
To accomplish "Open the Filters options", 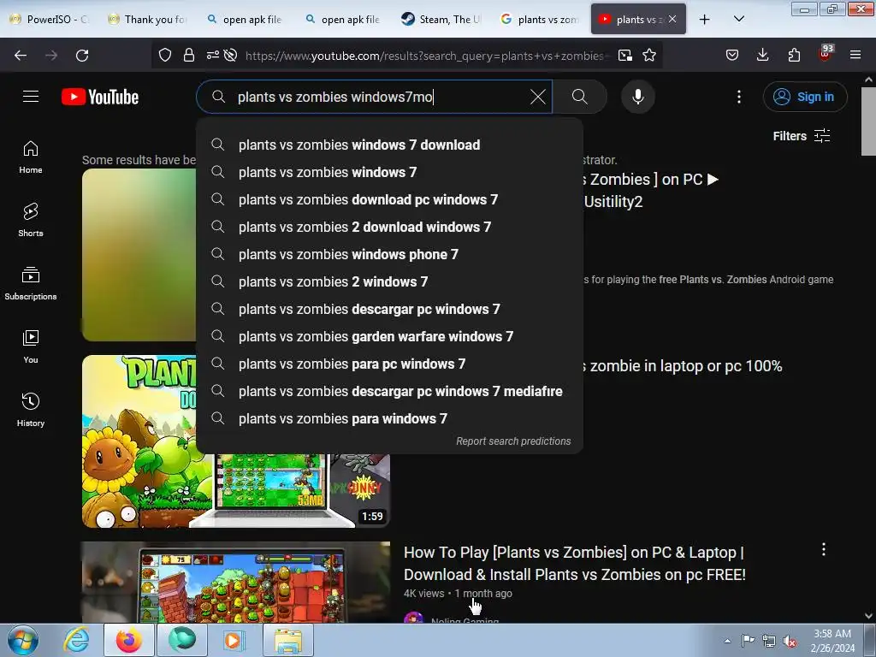I will coord(801,136).
